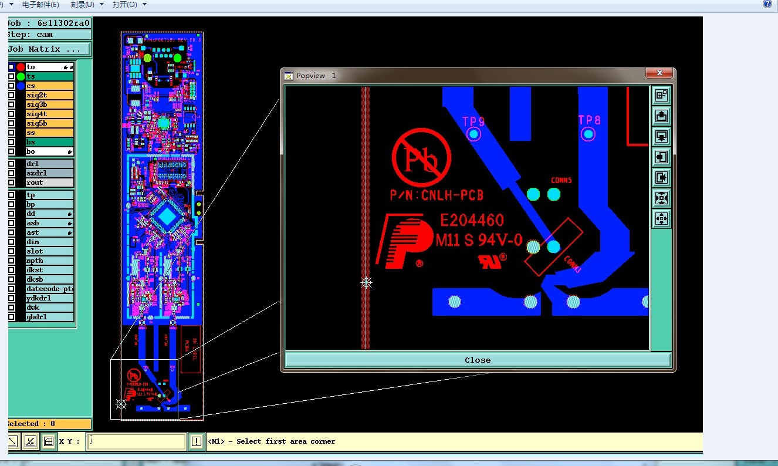Click the Popview zoom-in converging arrows icon
The image size is (778, 466).
[661, 198]
